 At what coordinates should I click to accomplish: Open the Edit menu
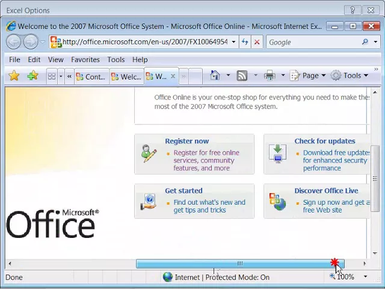34,60
